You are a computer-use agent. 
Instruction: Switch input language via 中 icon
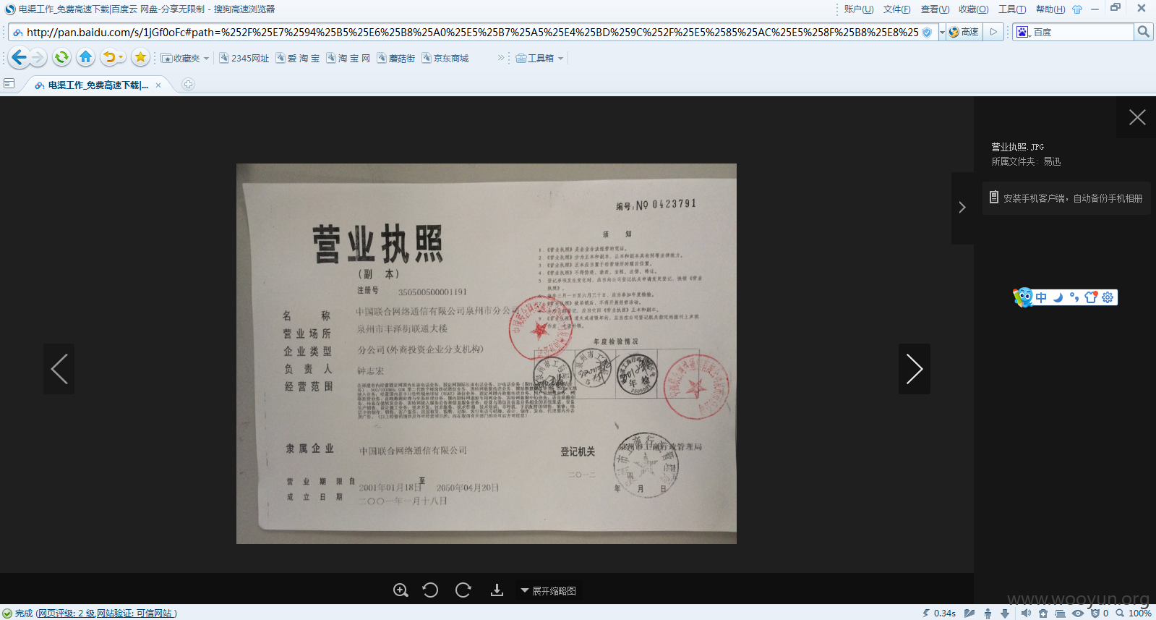click(x=1041, y=297)
